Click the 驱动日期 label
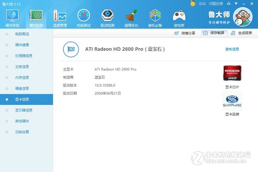The image size is (258, 172). (70, 93)
